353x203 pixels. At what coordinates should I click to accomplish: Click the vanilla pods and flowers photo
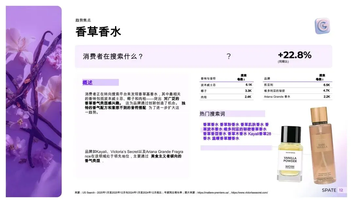coord(34,101)
